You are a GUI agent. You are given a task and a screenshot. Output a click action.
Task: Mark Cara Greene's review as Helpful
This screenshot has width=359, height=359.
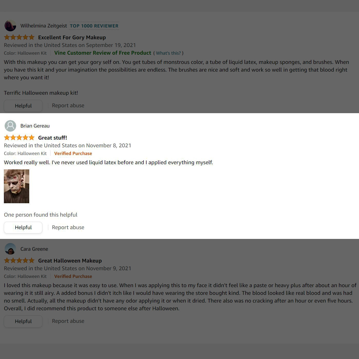[x=23, y=321]
